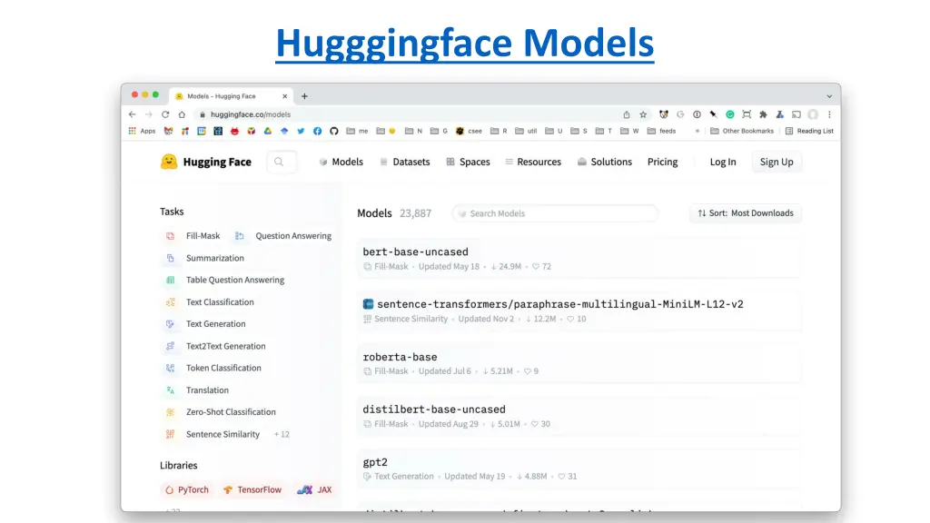Viewport: 930px width, 523px height.
Task: Click the browser back arrow
Action: pyautogui.click(x=133, y=114)
